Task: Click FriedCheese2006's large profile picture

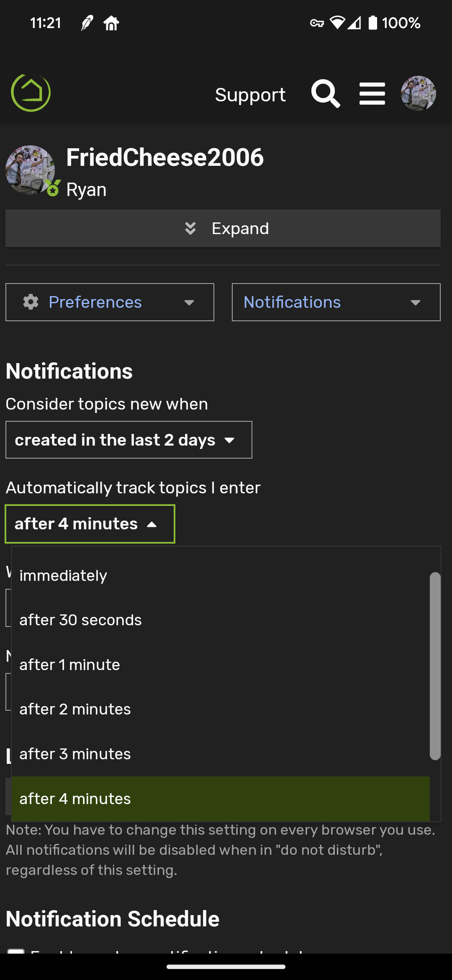Action: point(29,170)
